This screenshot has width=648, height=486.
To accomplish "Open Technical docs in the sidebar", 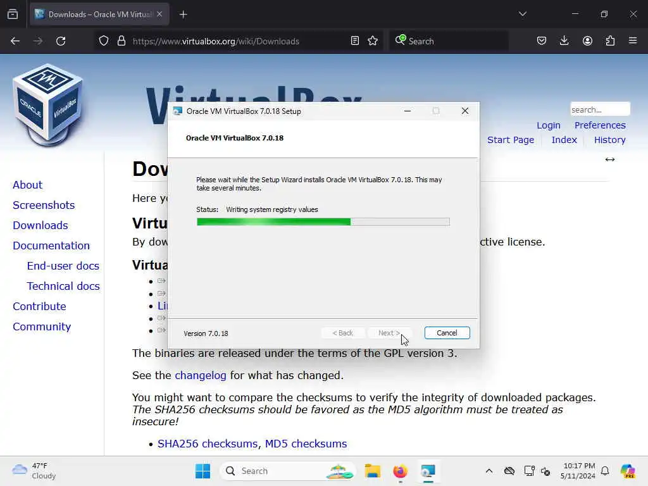I will 63,286.
